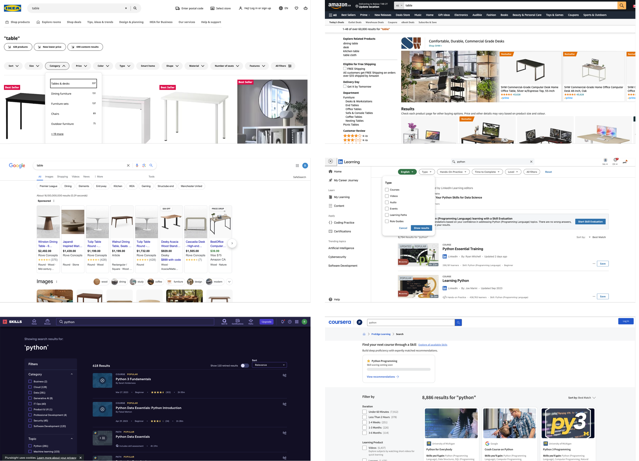Open the IKEA Sort dropdown
This screenshot has height=461, width=639.
(13, 66)
